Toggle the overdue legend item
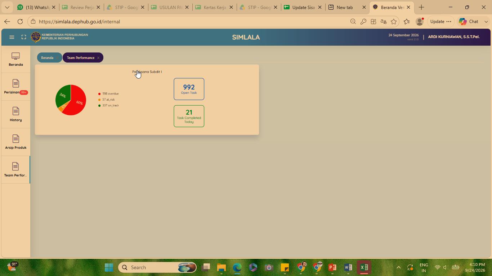The width and height of the screenshot is (492, 276). 108,94
